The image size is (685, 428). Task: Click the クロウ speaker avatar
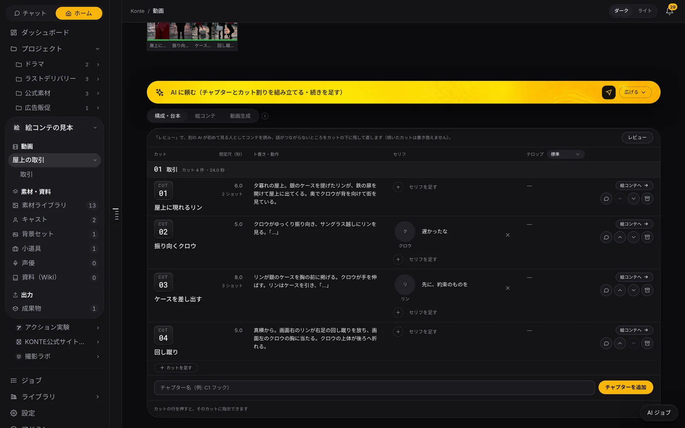tap(405, 232)
